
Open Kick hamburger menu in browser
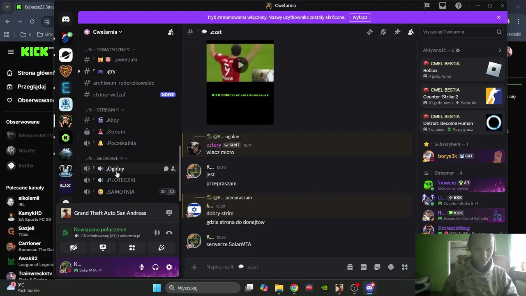click(11, 52)
